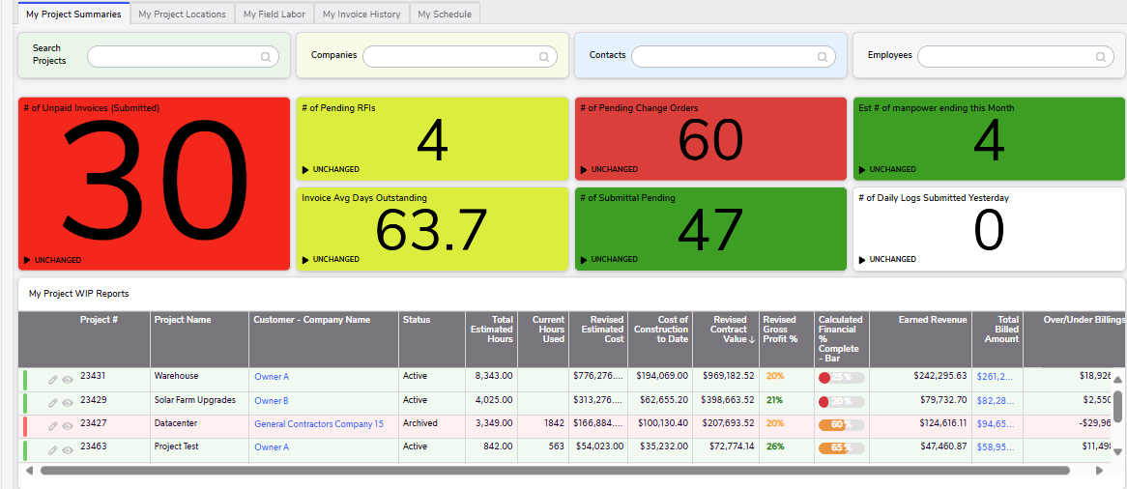Image resolution: width=1127 pixels, height=489 pixels.
Task: View the Warehouse project eye icon
Action: click(68, 380)
